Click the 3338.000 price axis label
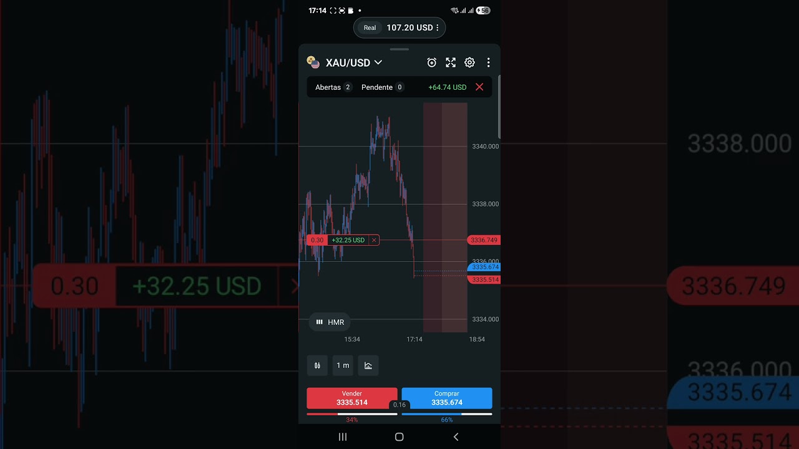 pos(485,204)
